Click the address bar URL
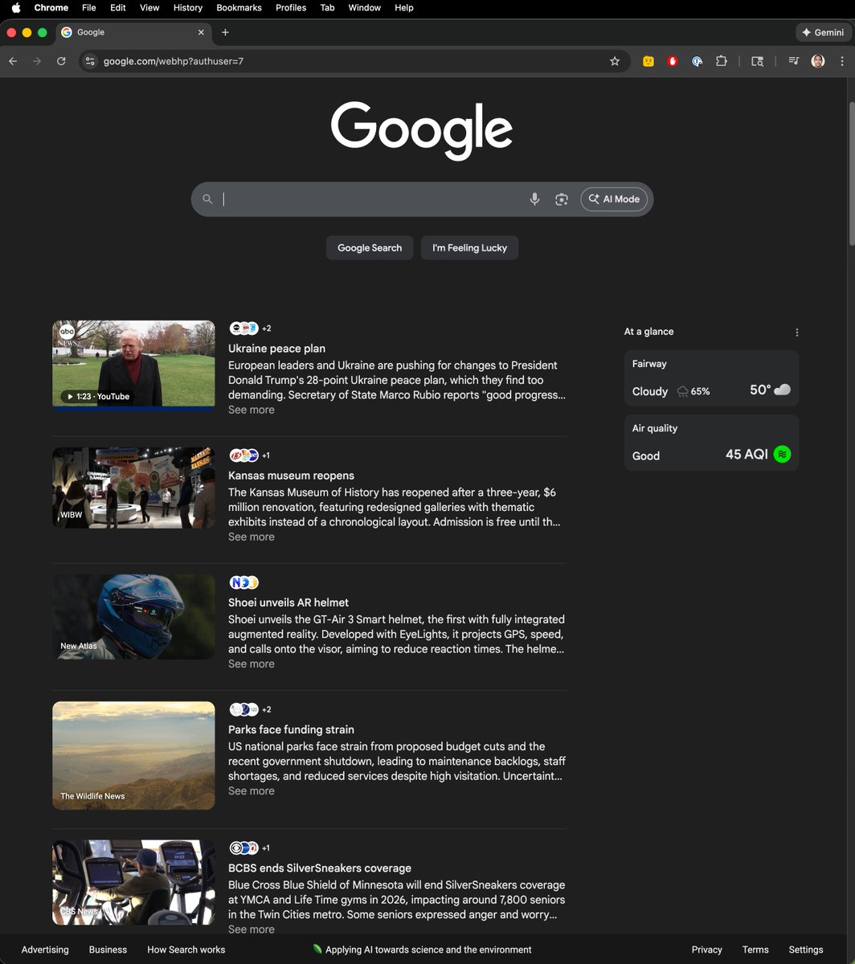855x964 pixels. click(173, 61)
